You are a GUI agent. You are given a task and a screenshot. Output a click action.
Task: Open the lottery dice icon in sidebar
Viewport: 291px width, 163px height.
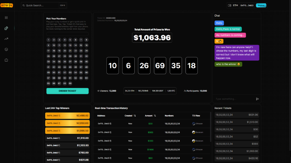(x=6, y=28)
